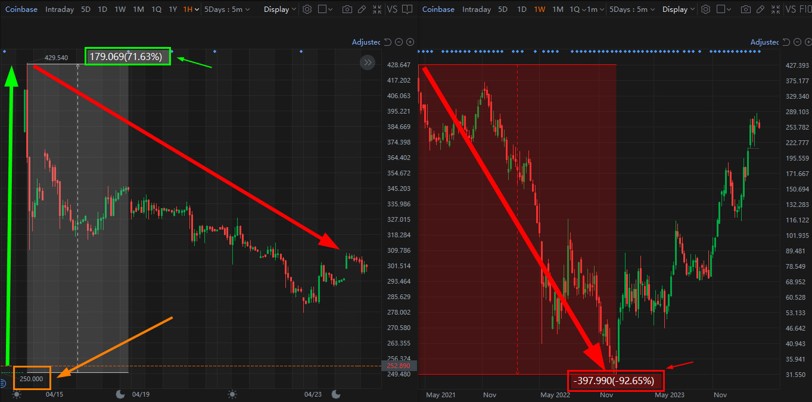812x402 pixels.
Task: Select the 1M period in right chart
Action: click(x=558, y=9)
